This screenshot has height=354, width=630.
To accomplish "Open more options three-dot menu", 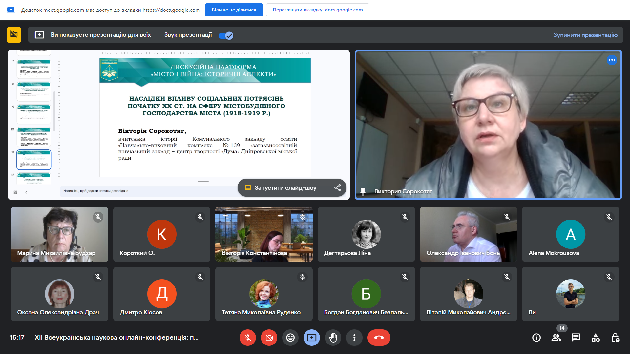I will point(354,338).
